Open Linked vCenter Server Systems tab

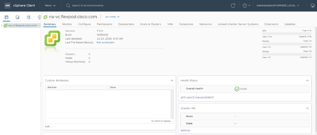click(238, 24)
